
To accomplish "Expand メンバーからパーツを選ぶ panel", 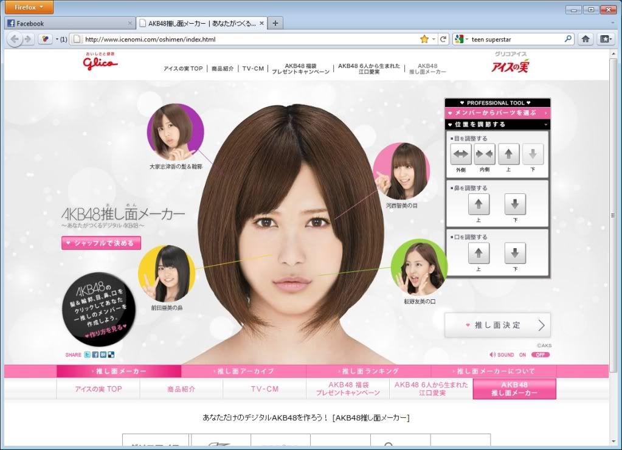I will click(x=497, y=113).
